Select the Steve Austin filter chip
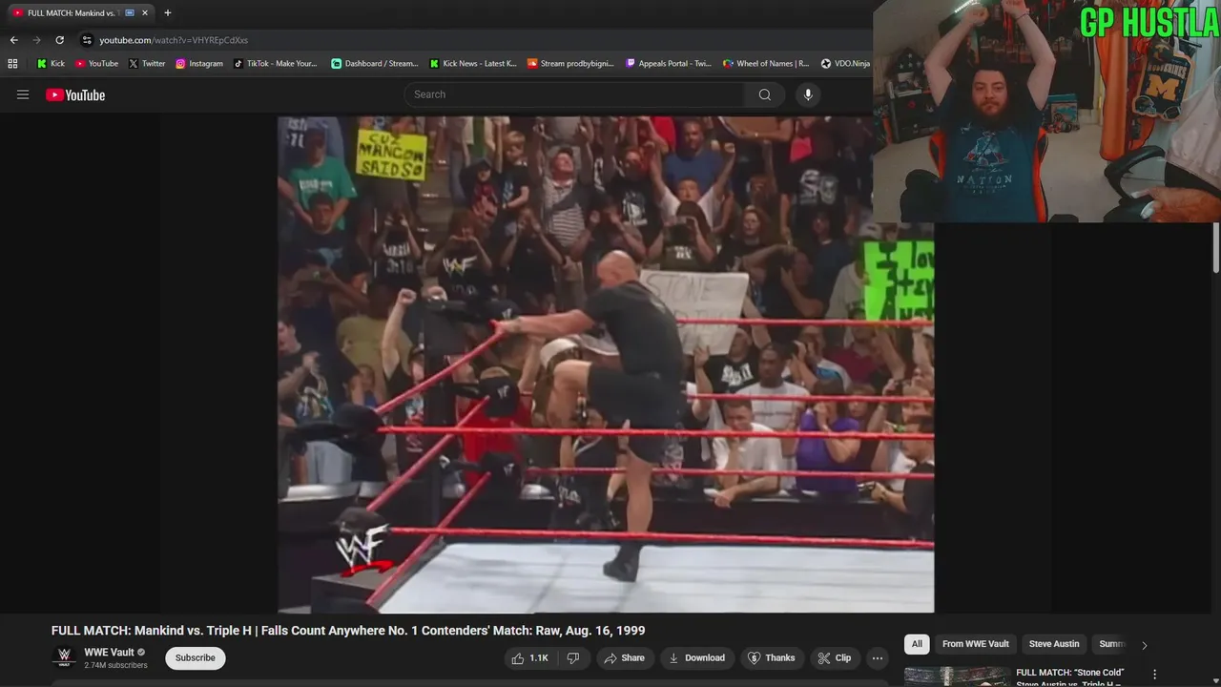The width and height of the screenshot is (1221, 687). (x=1054, y=644)
